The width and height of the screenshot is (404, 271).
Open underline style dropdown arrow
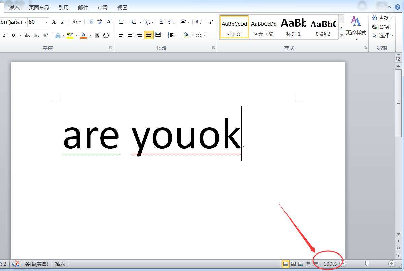[20, 35]
